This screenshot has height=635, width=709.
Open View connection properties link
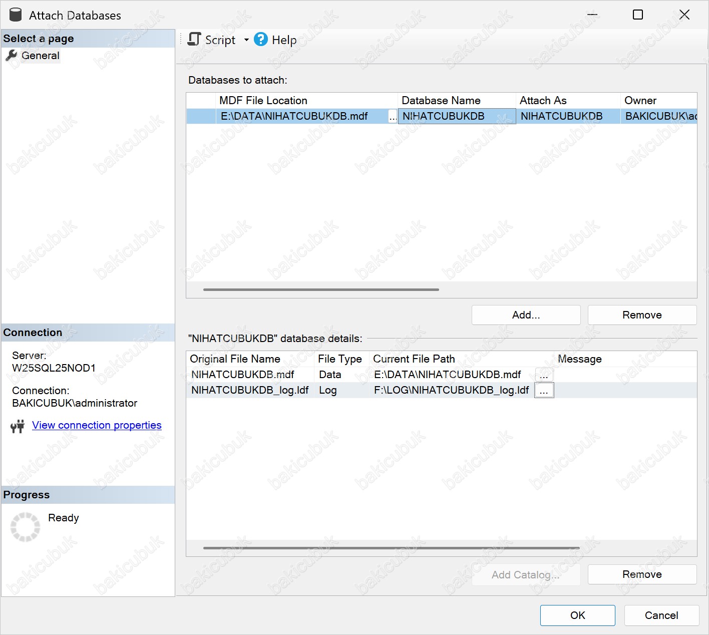click(97, 425)
